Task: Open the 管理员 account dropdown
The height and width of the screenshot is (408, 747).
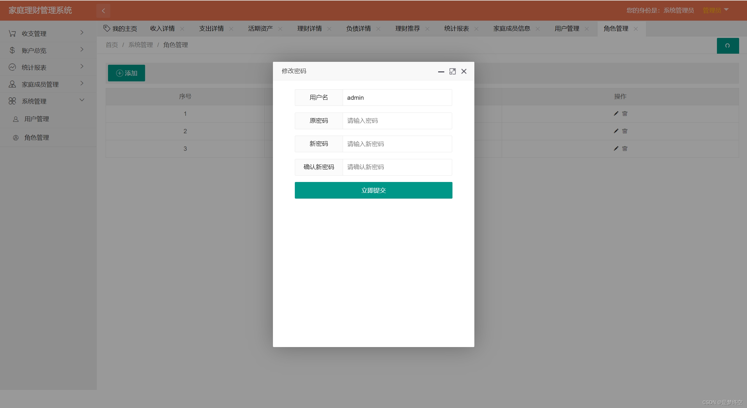Action: tap(715, 10)
